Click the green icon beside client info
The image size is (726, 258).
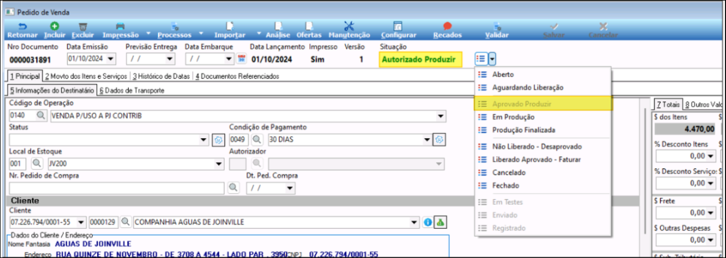click(440, 222)
